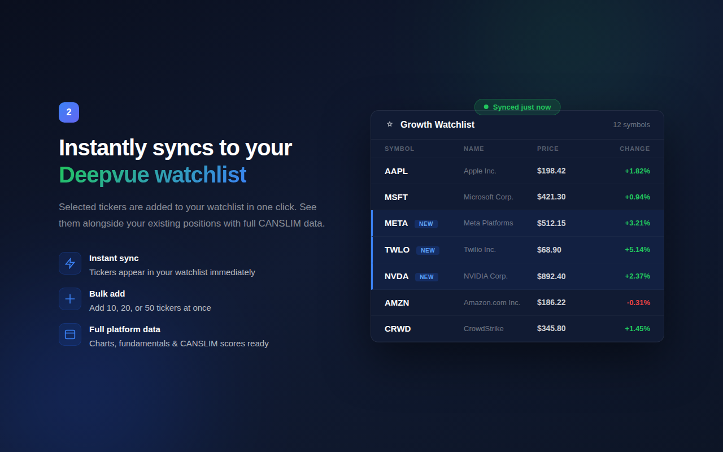723x452 pixels.
Task: Click the green dot in the Synced badge
Action: [x=486, y=107]
